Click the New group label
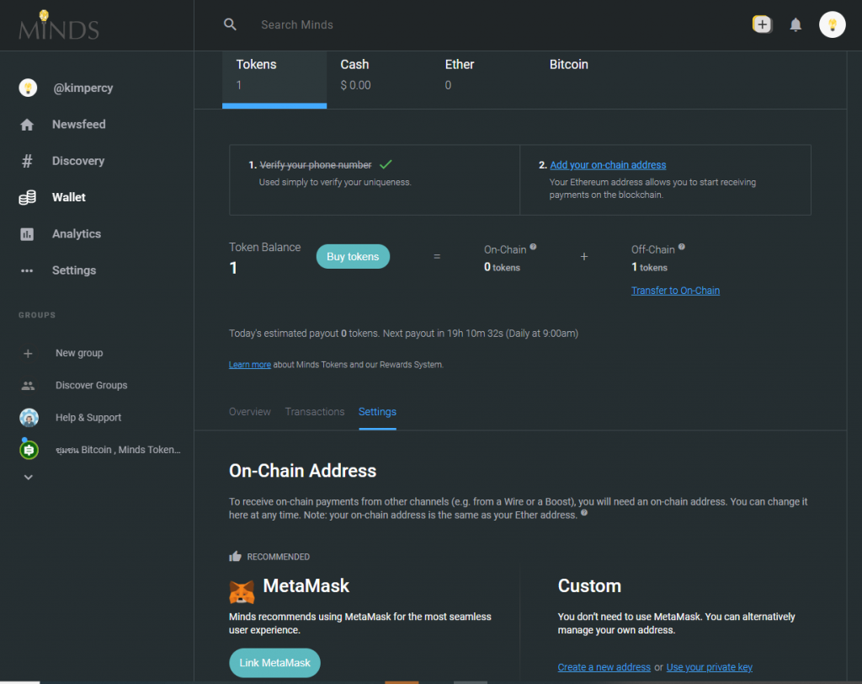The height and width of the screenshot is (684, 862). point(79,353)
